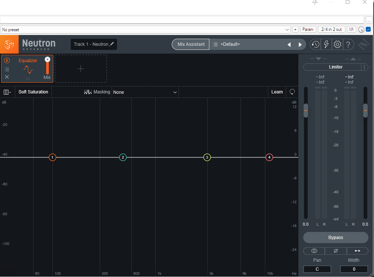Click the host wet/dry knob
The height and width of the screenshot is (277, 374).
(361, 30)
